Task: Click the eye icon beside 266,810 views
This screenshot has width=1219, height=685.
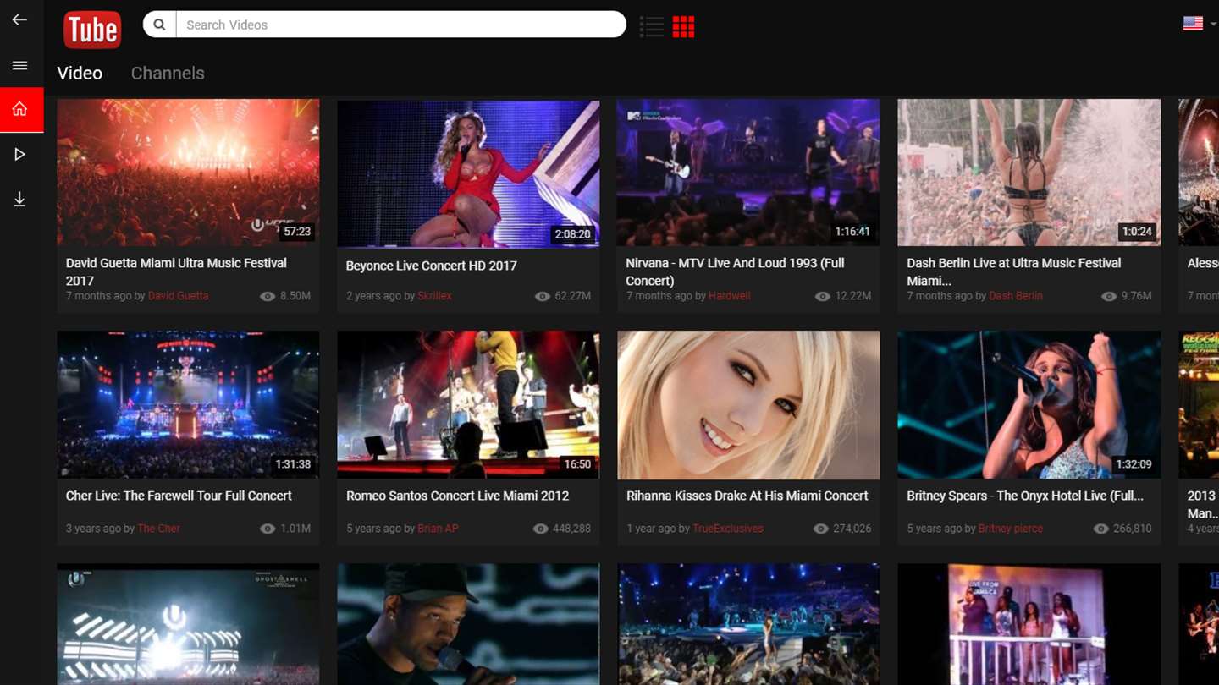Action: tap(1100, 529)
